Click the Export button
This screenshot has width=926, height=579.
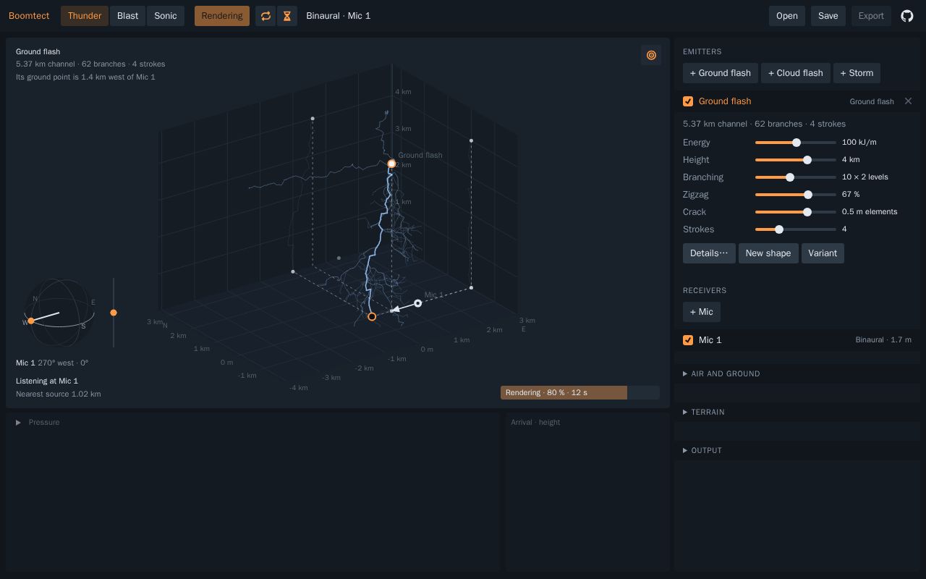871,16
